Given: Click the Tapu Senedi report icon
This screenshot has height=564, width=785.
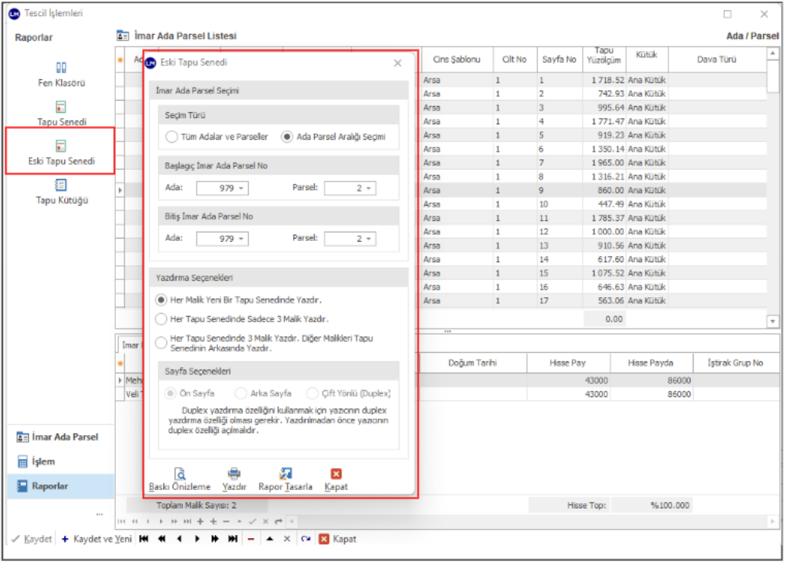Looking at the screenshot, I should (x=62, y=107).
